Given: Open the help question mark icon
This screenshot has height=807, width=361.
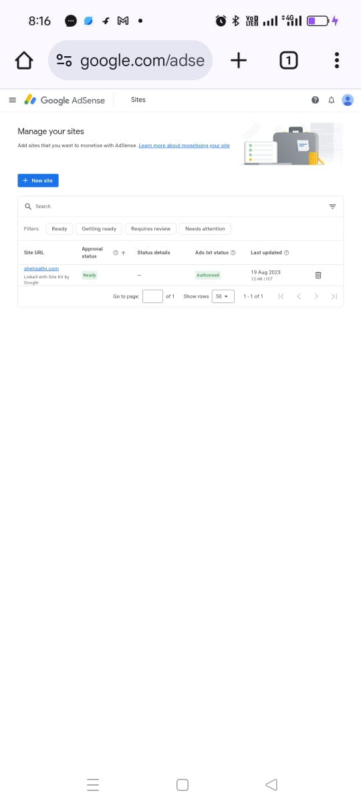Looking at the screenshot, I should (x=315, y=100).
